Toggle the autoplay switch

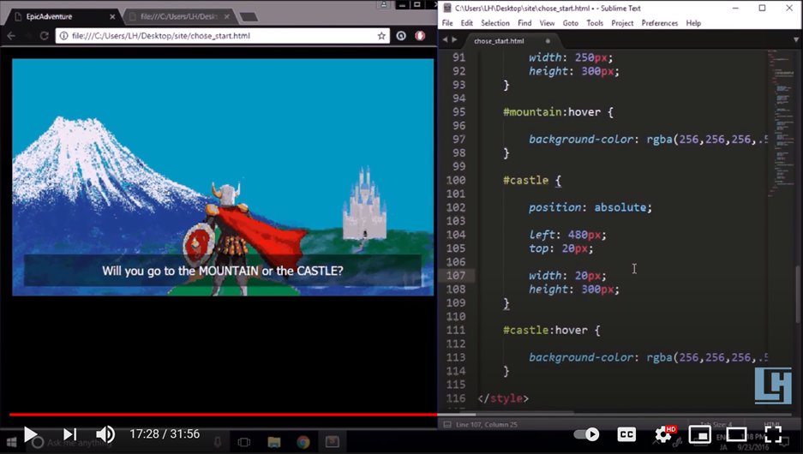click(587, 434)
